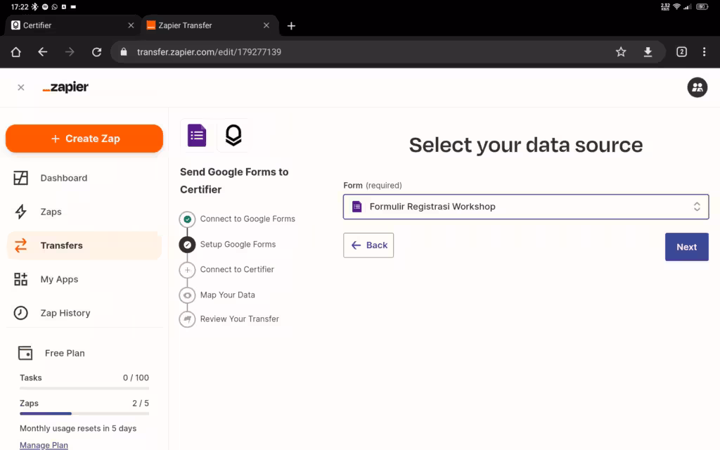Click the Certifier app icon
720x450 pixels.
233,136
